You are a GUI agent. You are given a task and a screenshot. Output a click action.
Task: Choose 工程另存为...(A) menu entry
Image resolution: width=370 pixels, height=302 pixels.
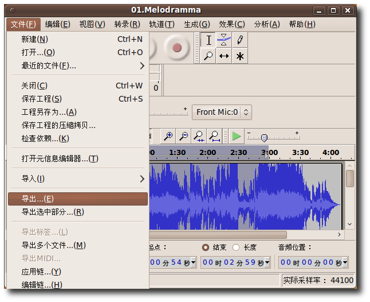78,112
